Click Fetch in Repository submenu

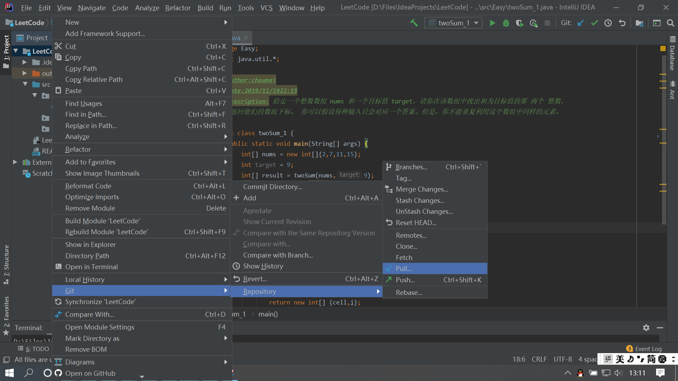click(435, 258)
